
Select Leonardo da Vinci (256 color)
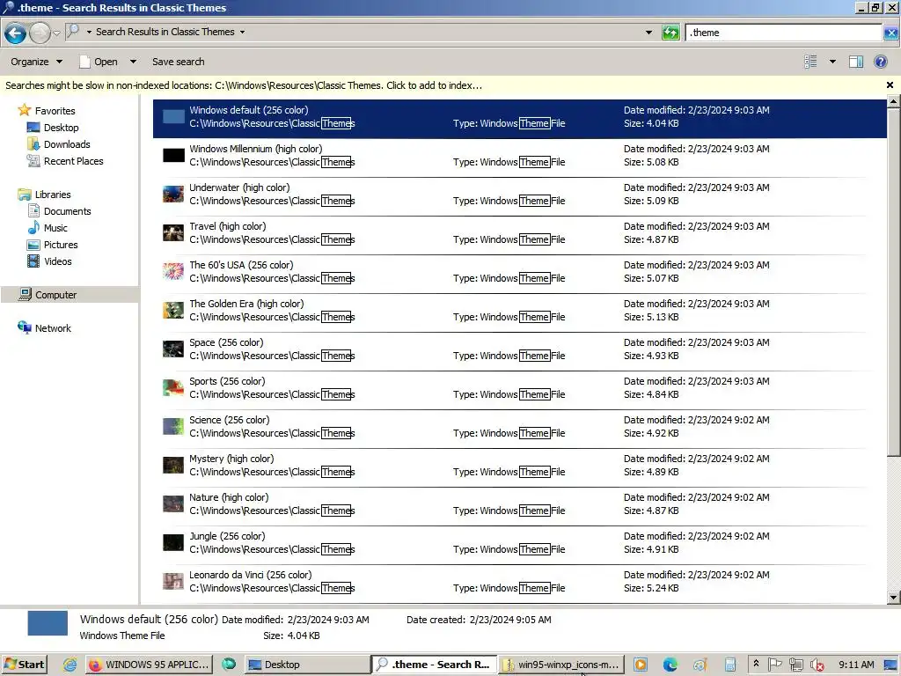pyautogui.click(x=519, y=583)
